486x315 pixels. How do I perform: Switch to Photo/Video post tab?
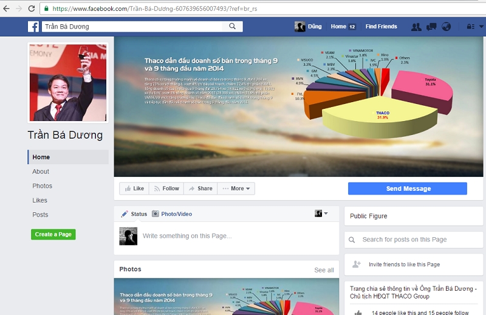(172, 214)
